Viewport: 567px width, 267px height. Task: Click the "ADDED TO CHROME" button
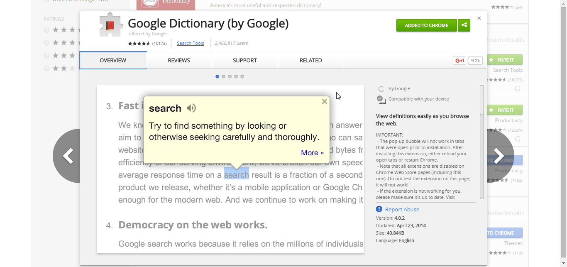point(426,25)
